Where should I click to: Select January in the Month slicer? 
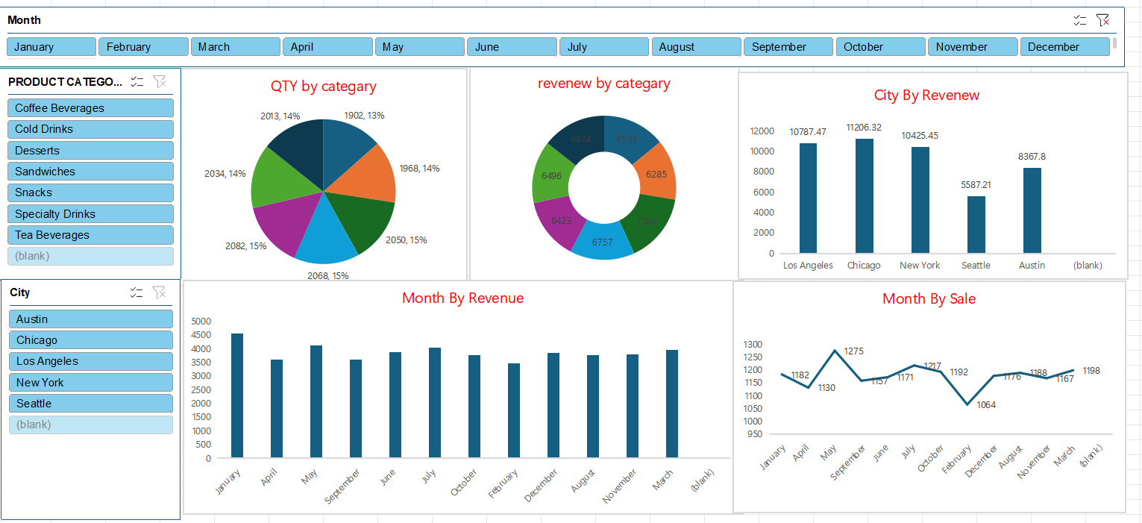tap(51, 47)
